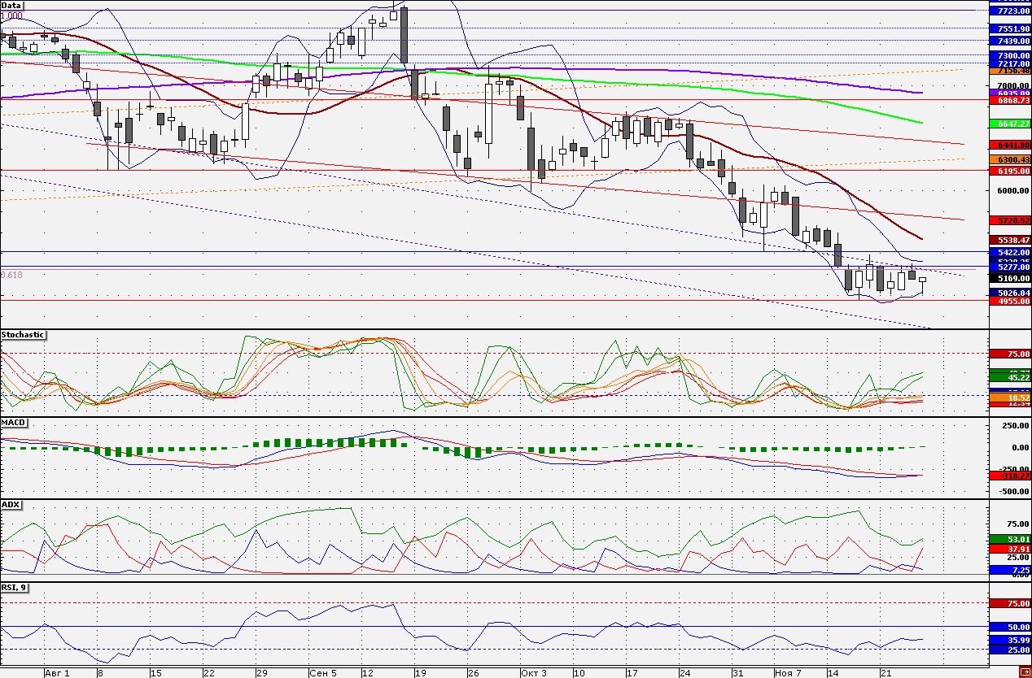
Task: Click the 7723.00 blue price tag
Action: point(1010,11)
